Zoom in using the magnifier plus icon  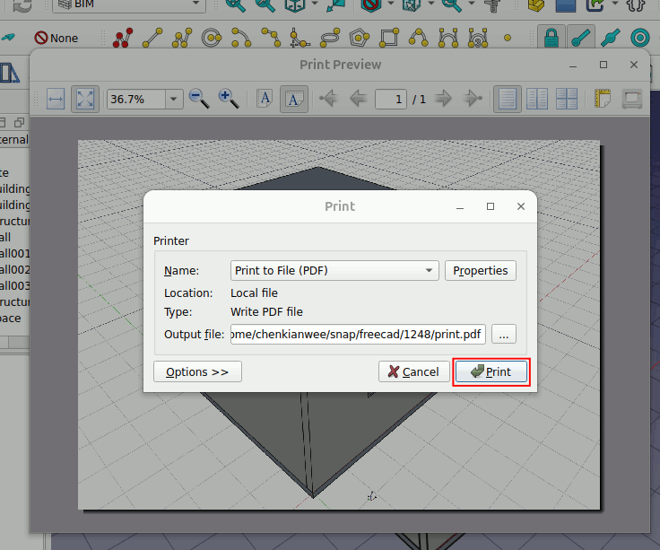click(228, 99)
